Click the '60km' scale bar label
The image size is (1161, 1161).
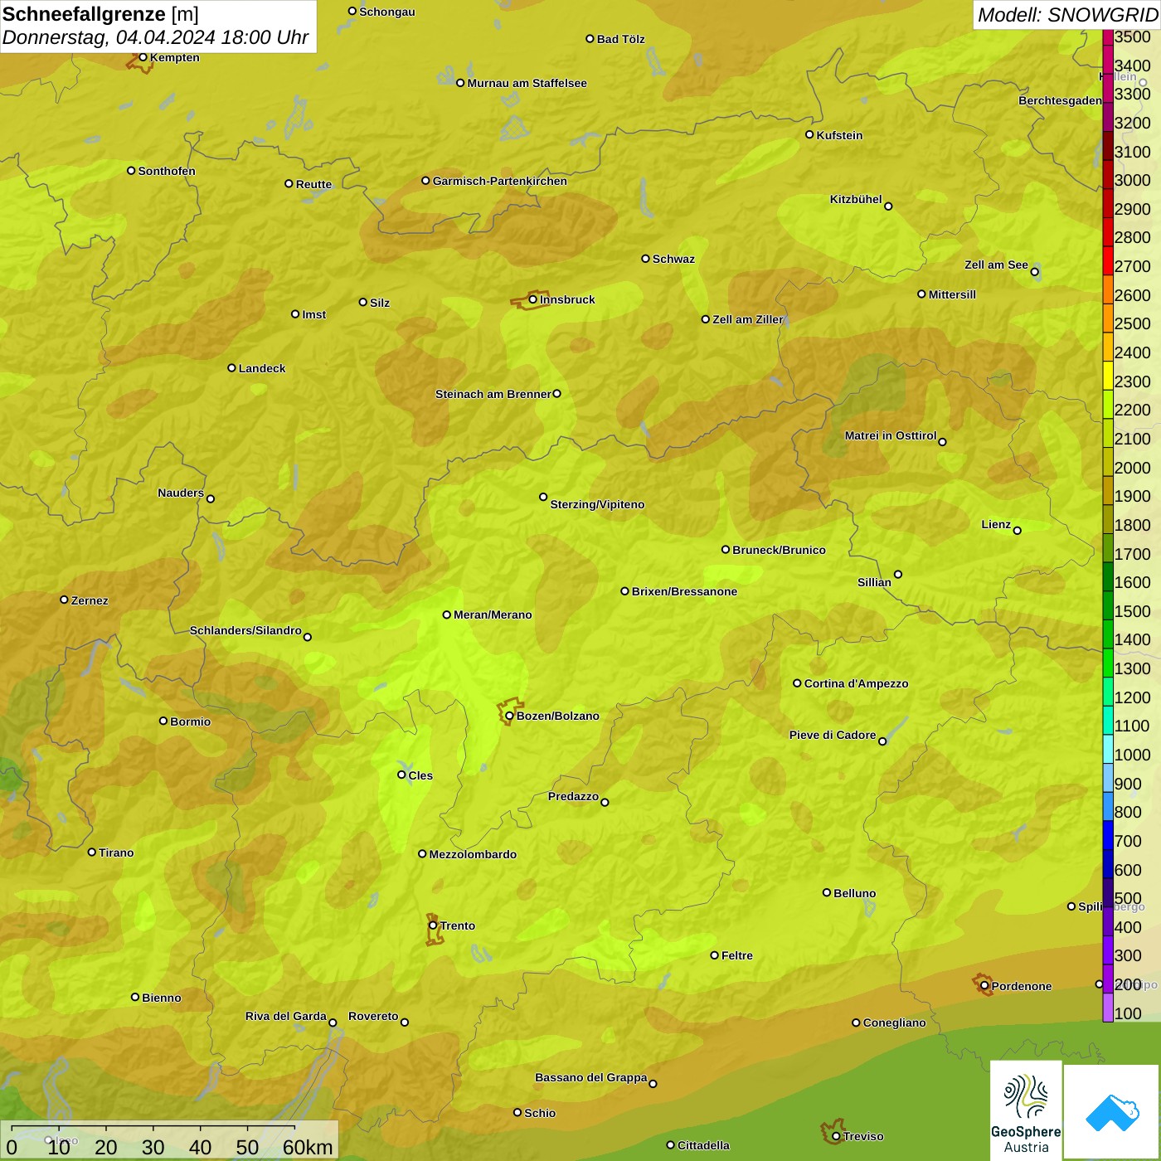click(308, 1147)
